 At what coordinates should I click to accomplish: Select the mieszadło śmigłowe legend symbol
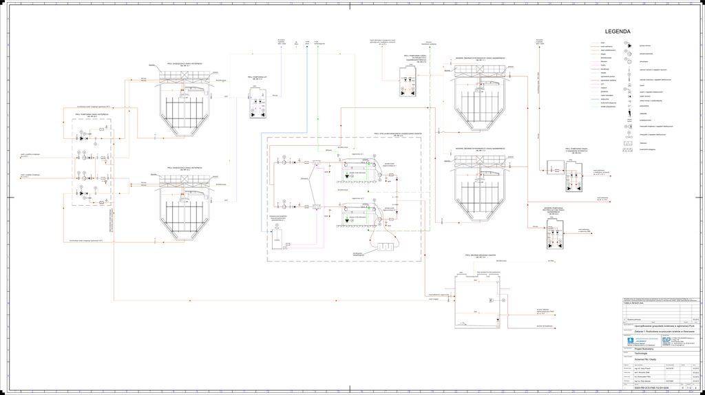coord(629,127)
